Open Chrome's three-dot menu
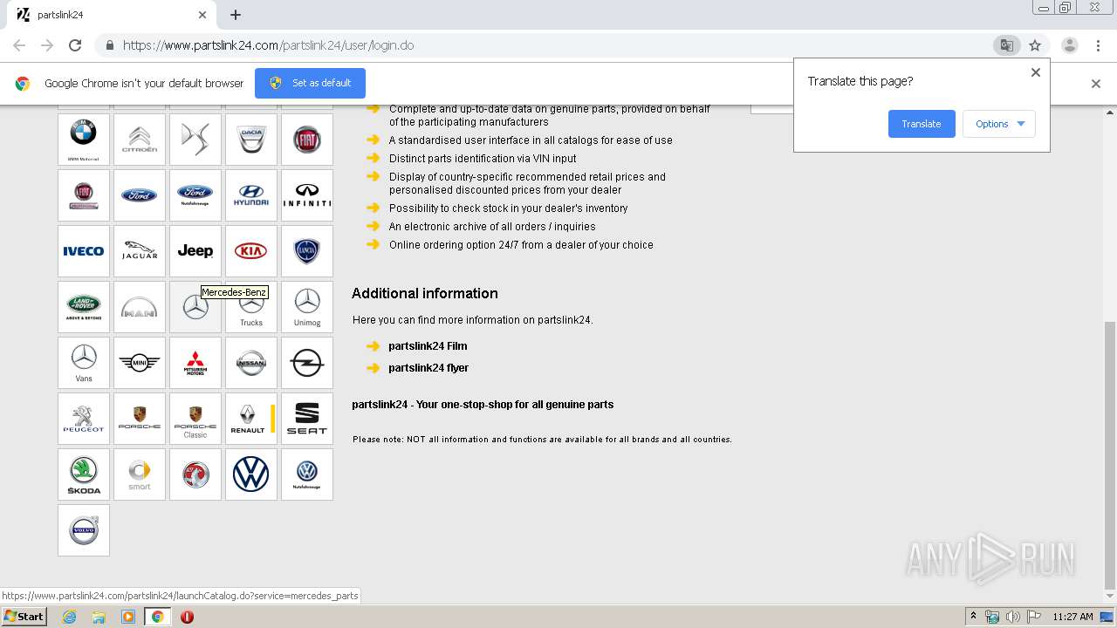This screenshot has width=1117, height=628. [x=1098, y=45]
